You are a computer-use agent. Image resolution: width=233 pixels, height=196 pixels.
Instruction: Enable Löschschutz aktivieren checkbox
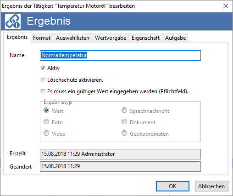(43, 80)
